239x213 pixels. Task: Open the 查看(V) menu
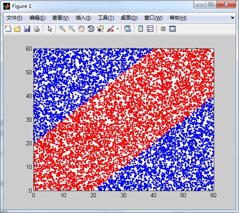click(x=60, y=18)
